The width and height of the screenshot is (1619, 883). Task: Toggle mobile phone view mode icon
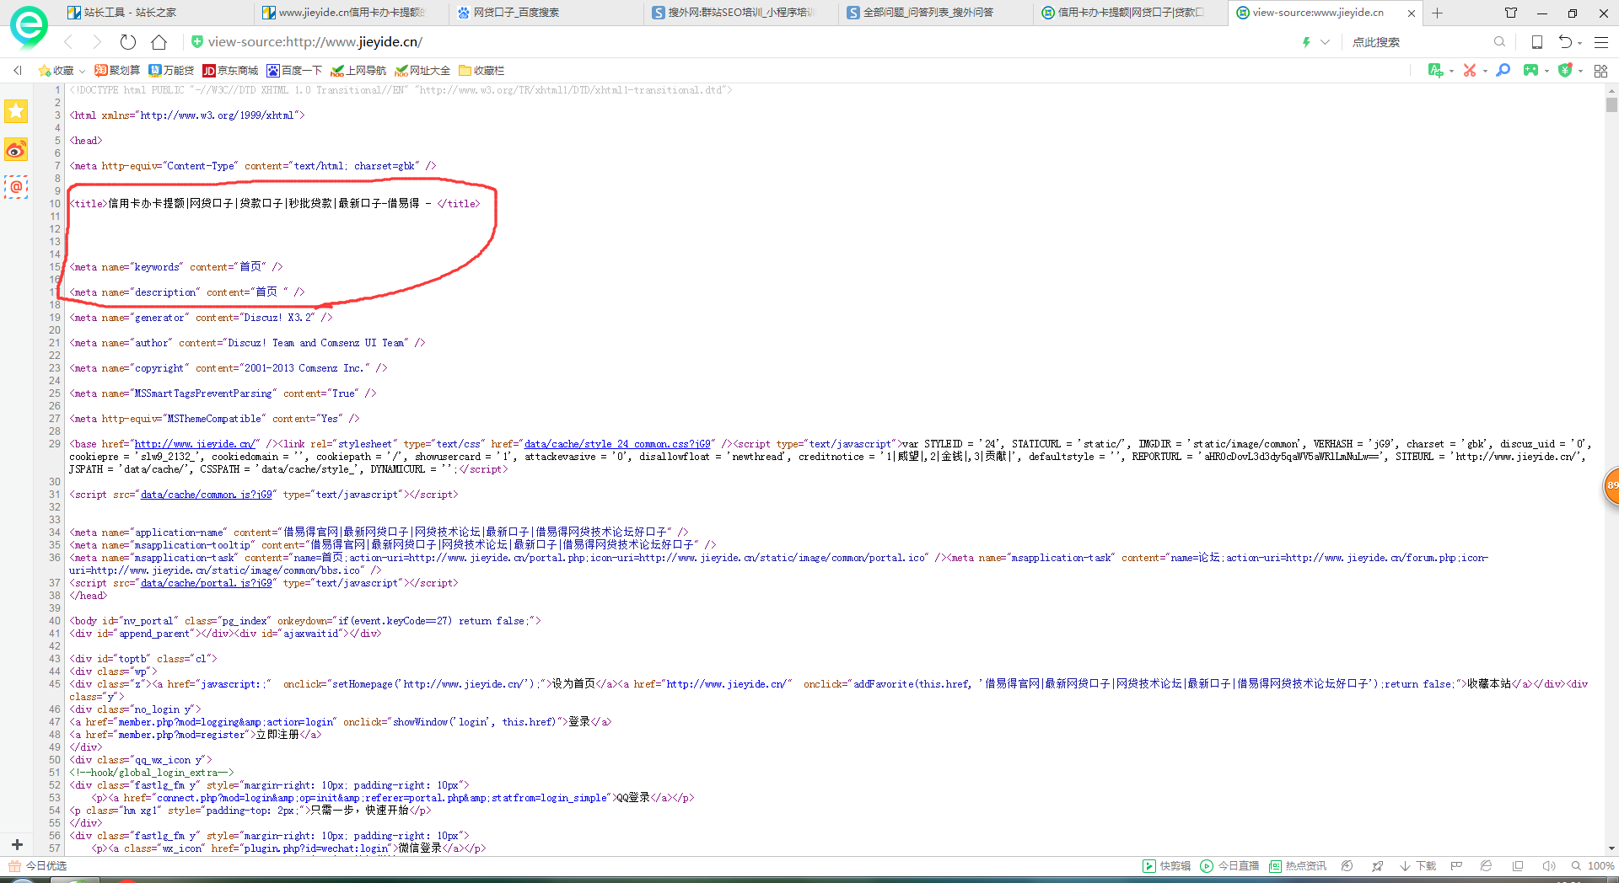click(1537, 42)
